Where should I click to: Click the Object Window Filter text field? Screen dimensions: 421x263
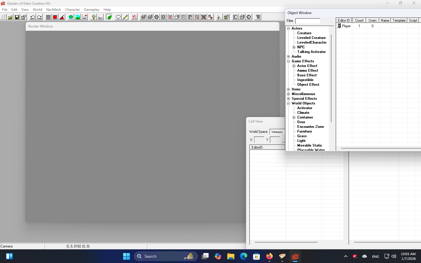pyautogui.click(x=308, y=21)
